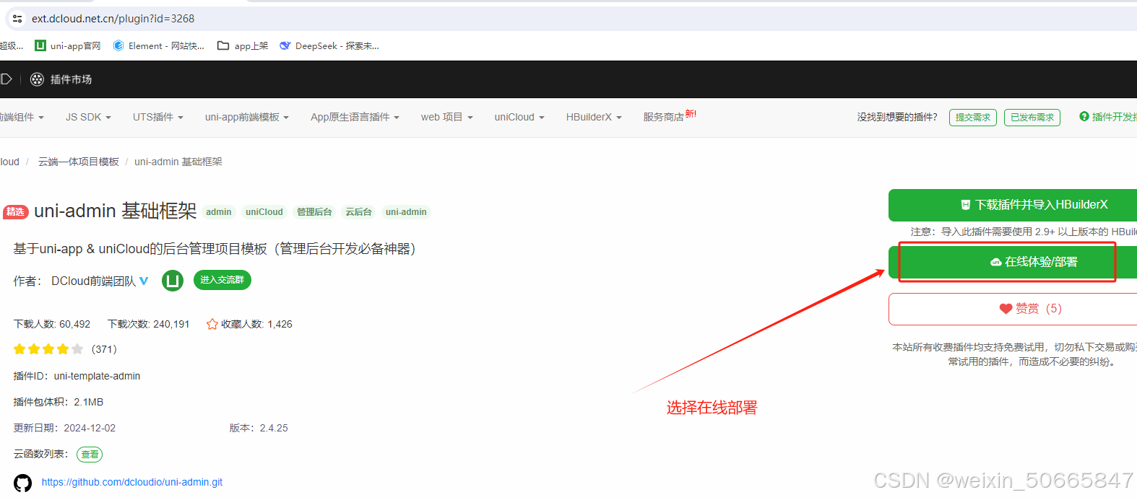
Task: Expand the App原生语言插件 dropdown
Action: pos(355,117)
